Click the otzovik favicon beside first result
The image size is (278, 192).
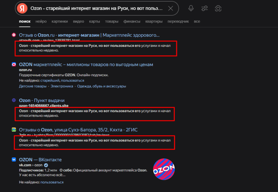tap(14, 35)
